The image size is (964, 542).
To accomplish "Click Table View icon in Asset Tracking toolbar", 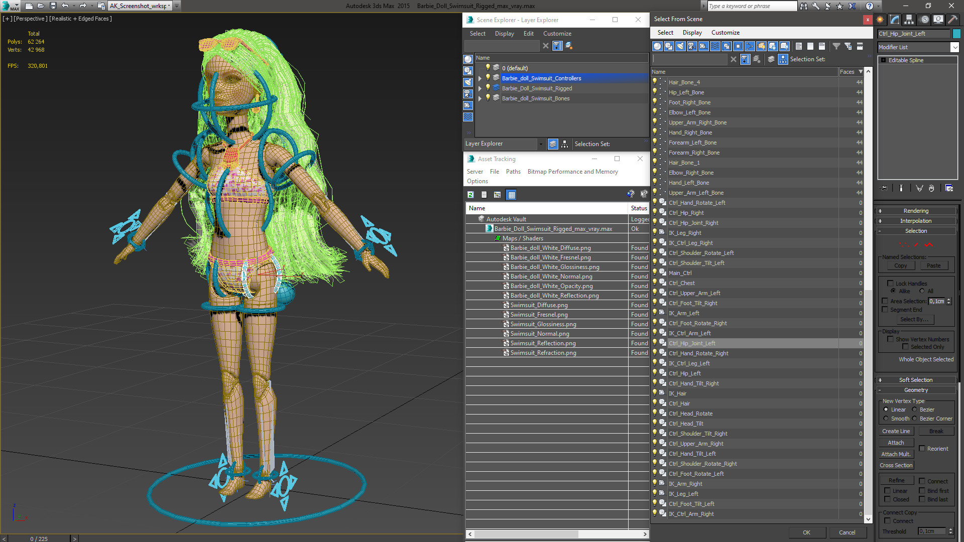I will point(511,195).
